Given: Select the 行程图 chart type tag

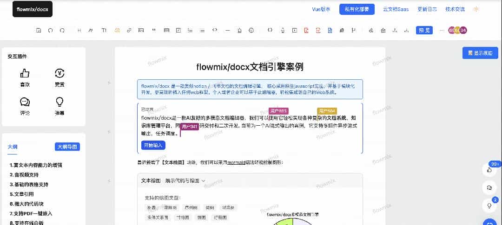Looking at the screenshot, I should click(221, 217).
